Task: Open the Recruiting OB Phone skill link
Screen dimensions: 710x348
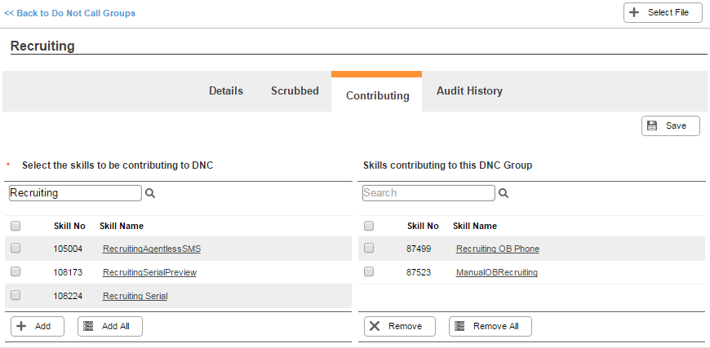Action: coord(498,249)
